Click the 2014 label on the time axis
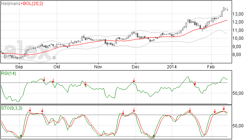The image size is (249, 140). tap(172, 67)
